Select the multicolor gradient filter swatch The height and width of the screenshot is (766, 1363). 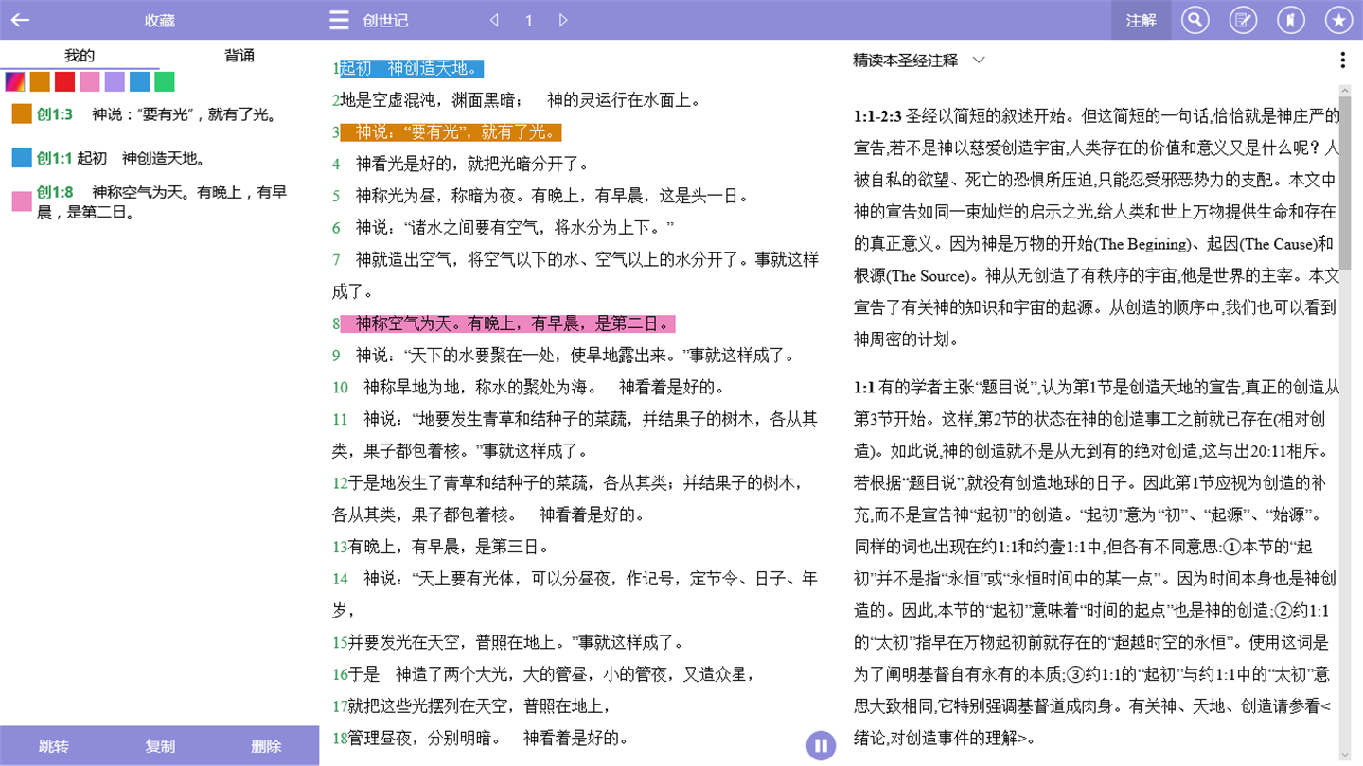15,81
